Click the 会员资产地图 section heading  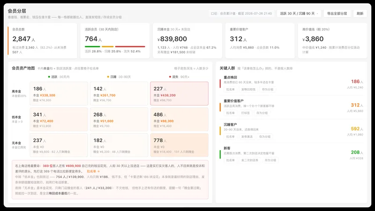point(23,68)
